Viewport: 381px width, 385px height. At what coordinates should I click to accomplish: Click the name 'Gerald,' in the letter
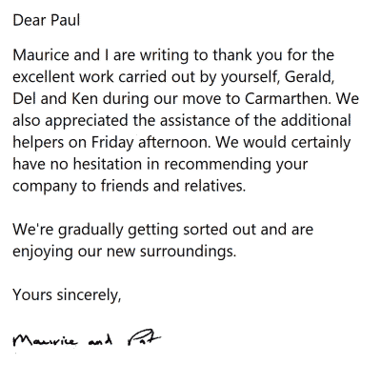310,77
